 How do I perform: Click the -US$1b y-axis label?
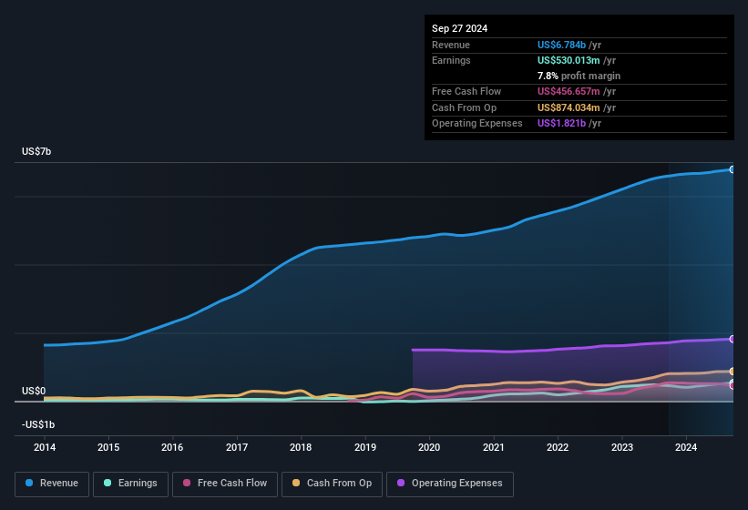click(x=38, y=424)
